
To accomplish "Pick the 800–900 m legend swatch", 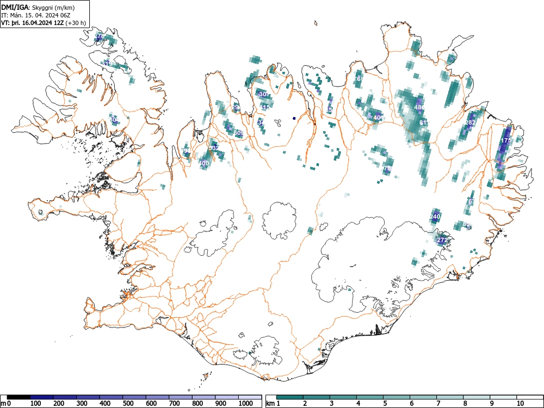I will point(203,397).
